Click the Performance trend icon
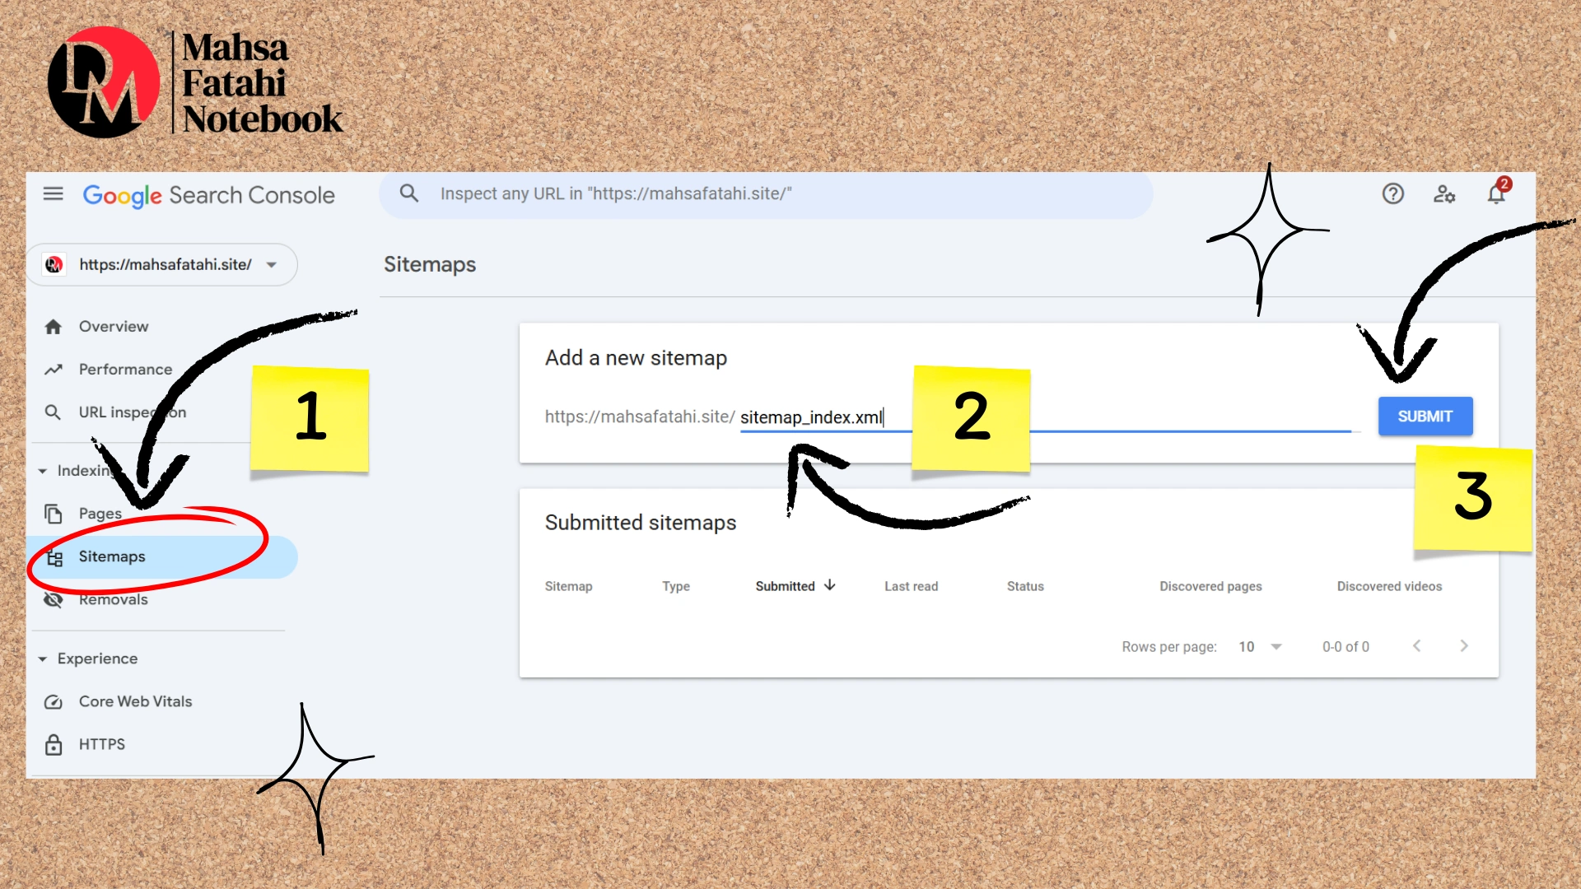 pos(54,370)
